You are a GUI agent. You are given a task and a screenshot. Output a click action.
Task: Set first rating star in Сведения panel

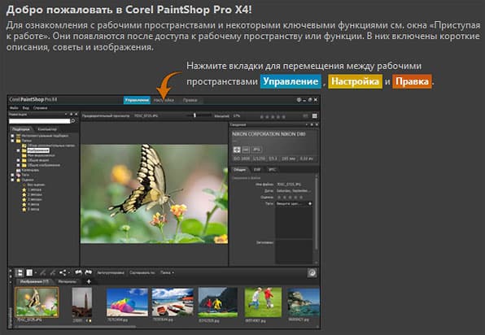[x=279, y=197]
